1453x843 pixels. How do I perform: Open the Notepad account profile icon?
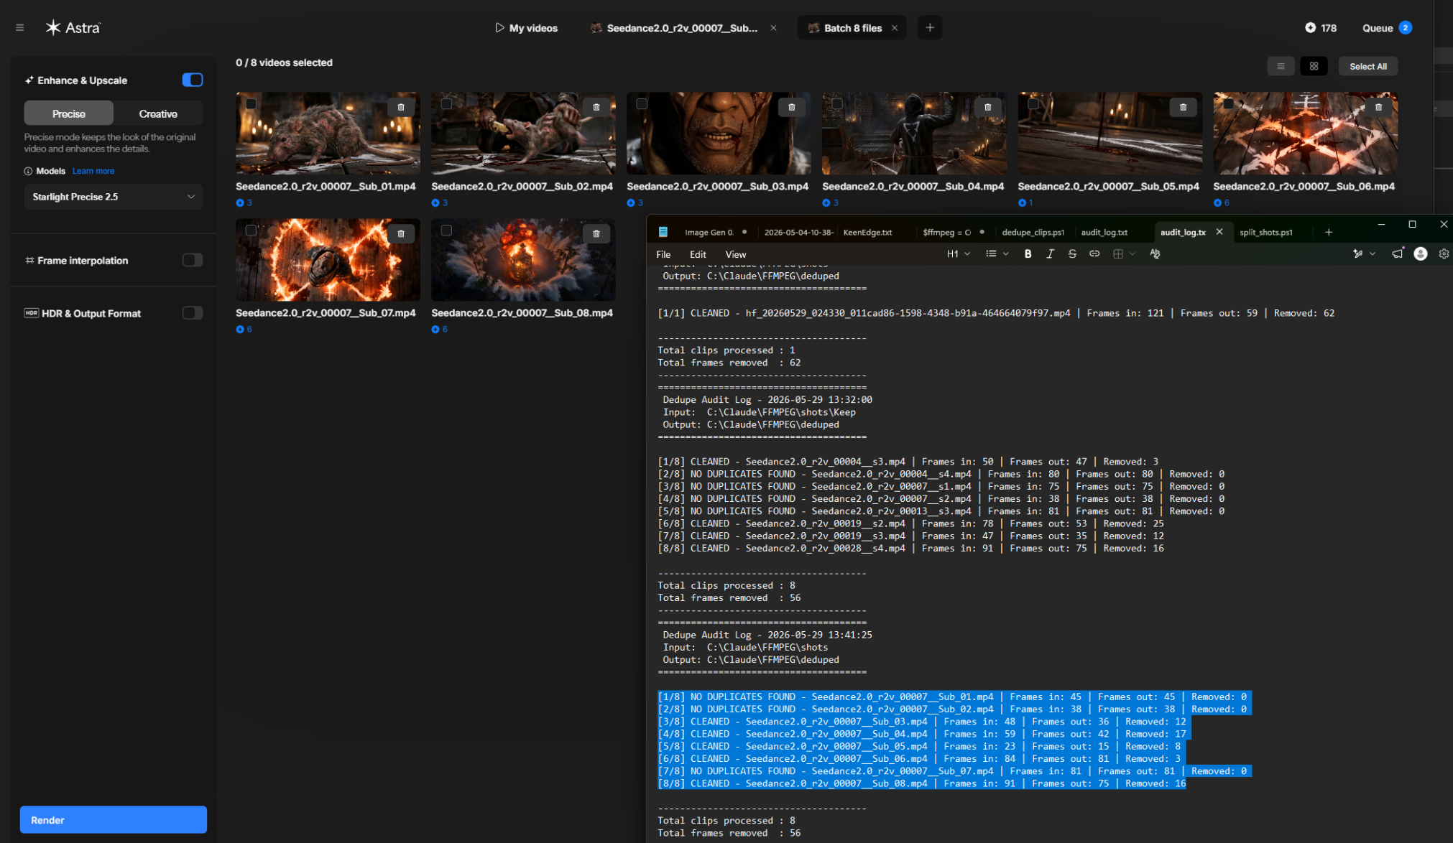(x=1421, y=253)
